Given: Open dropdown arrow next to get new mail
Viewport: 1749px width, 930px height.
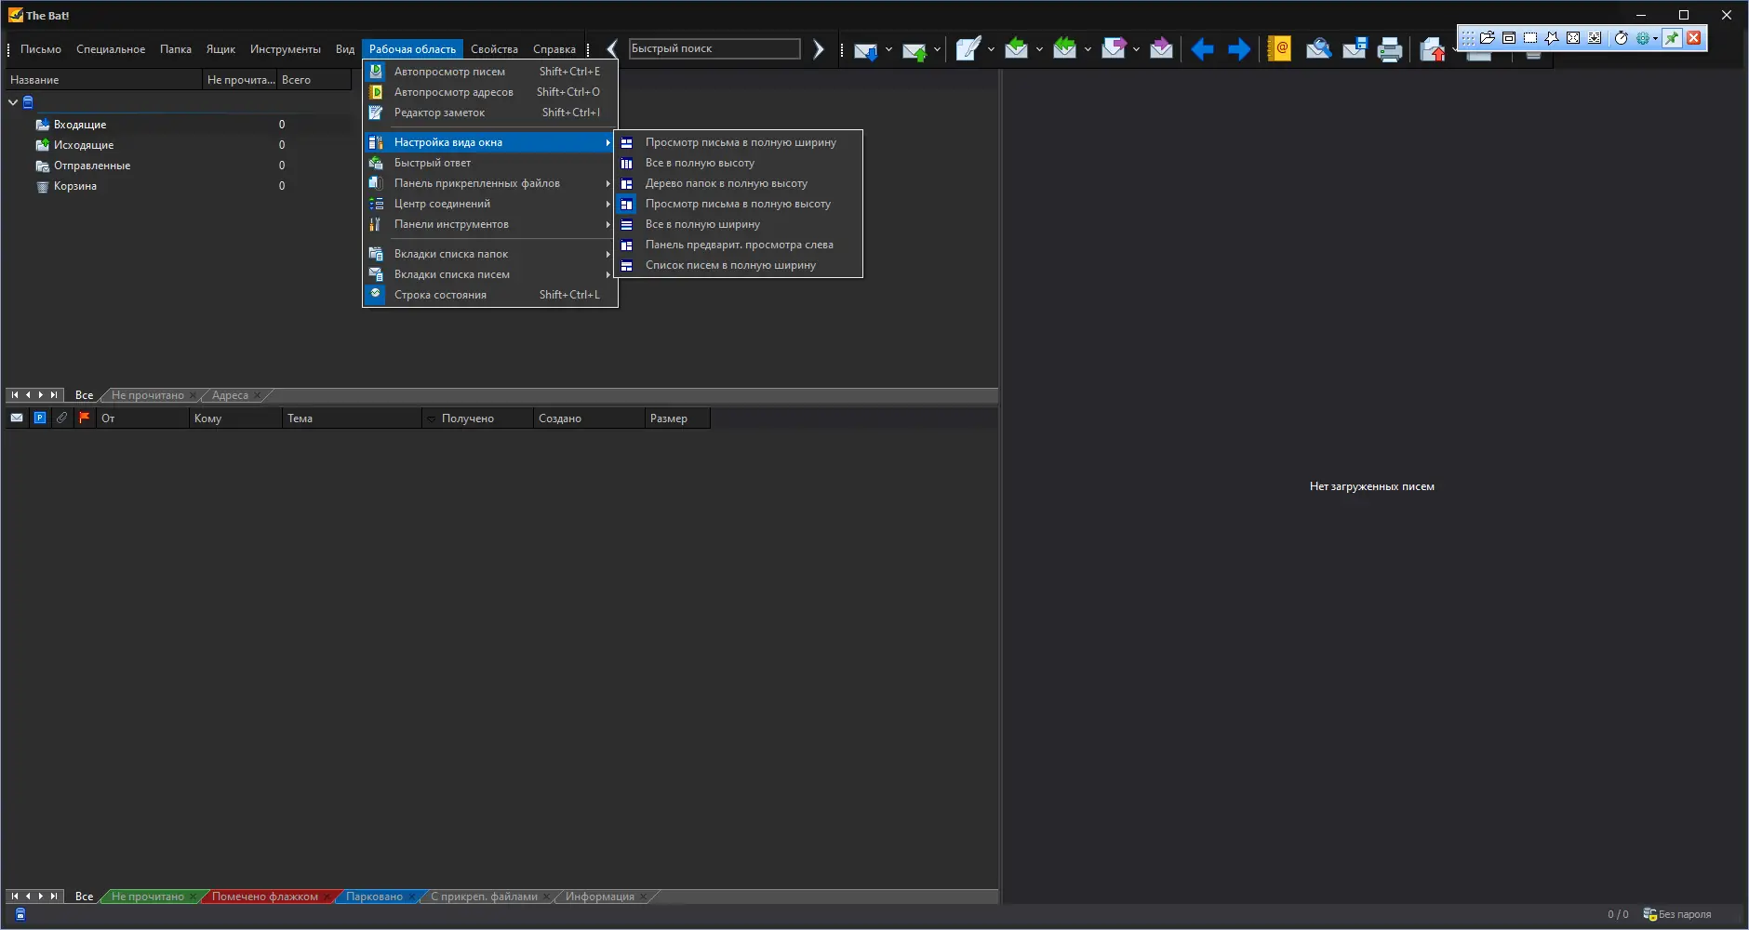Looking at the screenshot, I should (888, 49).
